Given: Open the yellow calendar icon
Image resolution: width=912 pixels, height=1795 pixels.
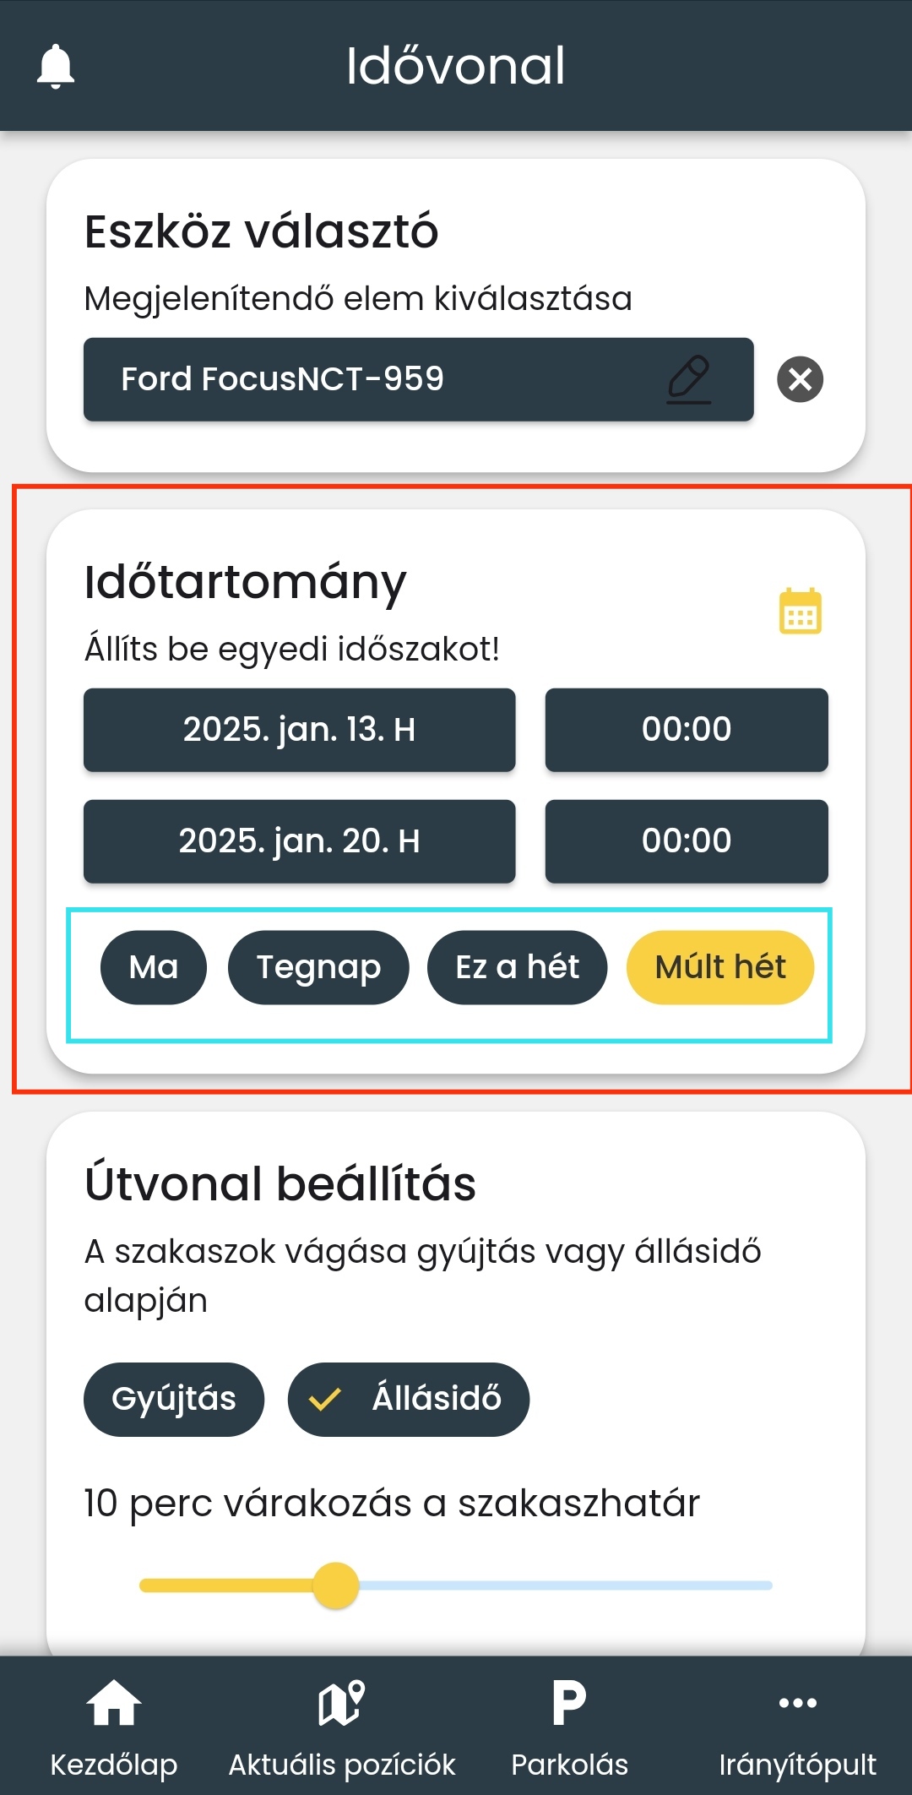Looking at the screenshot, I should click(800, 611).
